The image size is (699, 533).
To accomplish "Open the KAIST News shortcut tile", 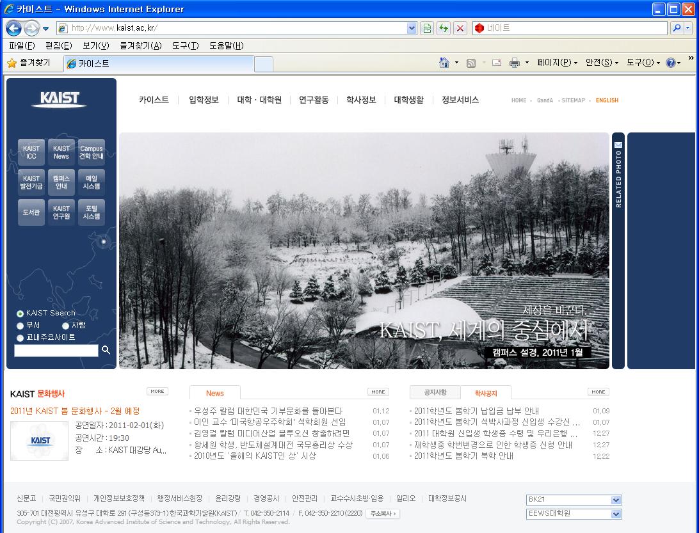I will [x=61, y=152].
